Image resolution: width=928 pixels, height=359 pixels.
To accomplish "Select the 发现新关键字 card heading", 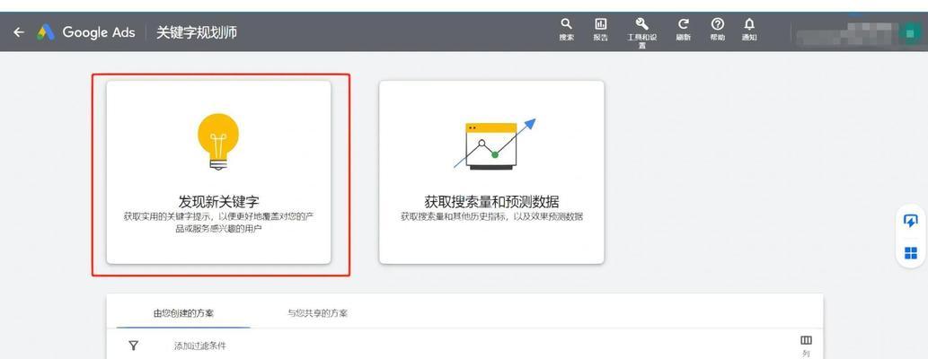I will point(218,201).
